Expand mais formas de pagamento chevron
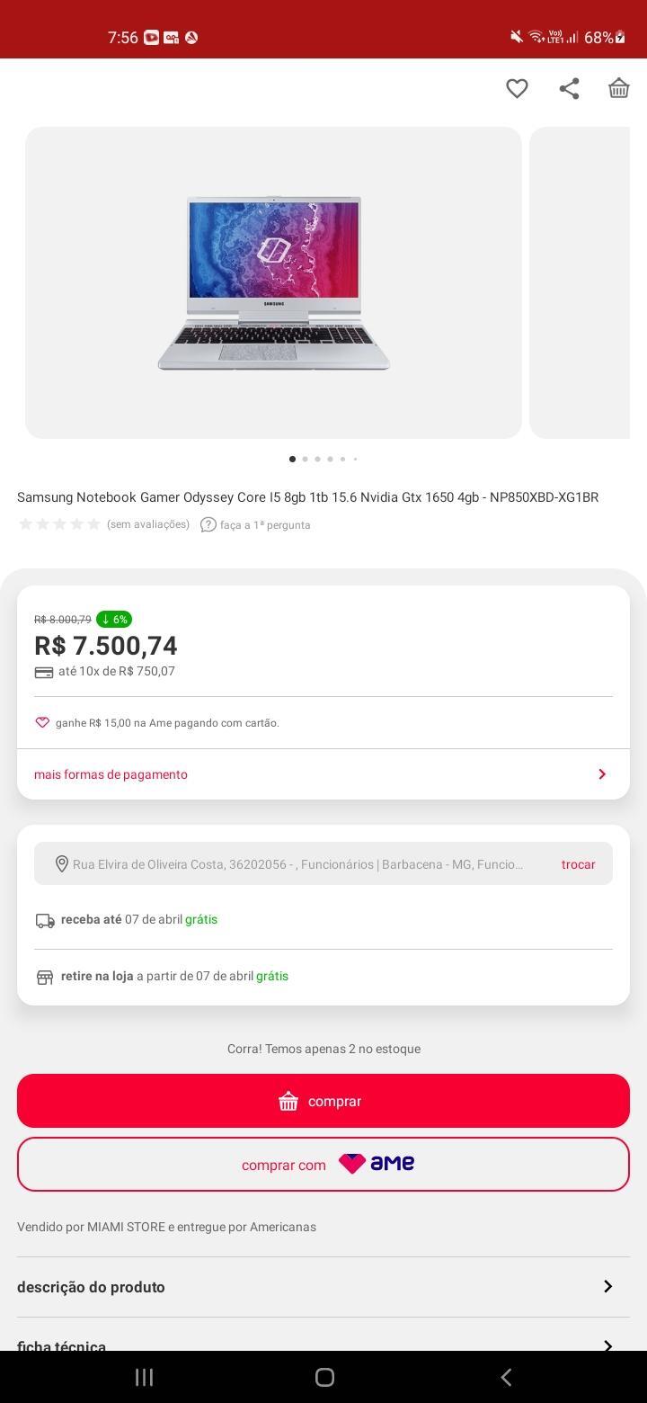This screenshot has height=1403, width=647. click(x=602, y=774)
